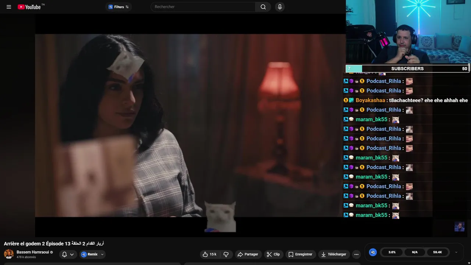Click the 3.6% vidIQ stat pill
Screen dimensions: 471x265
392,252
